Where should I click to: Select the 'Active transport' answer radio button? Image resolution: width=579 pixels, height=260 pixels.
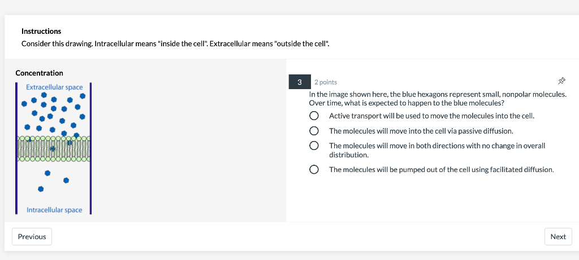[x=314, y=116]
